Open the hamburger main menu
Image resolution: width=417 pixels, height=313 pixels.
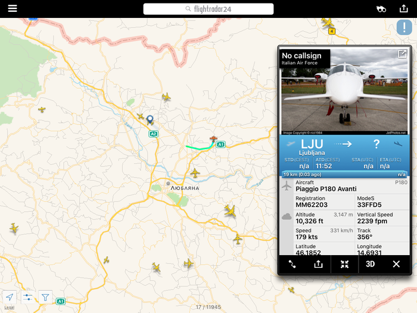tap(13, 8)
